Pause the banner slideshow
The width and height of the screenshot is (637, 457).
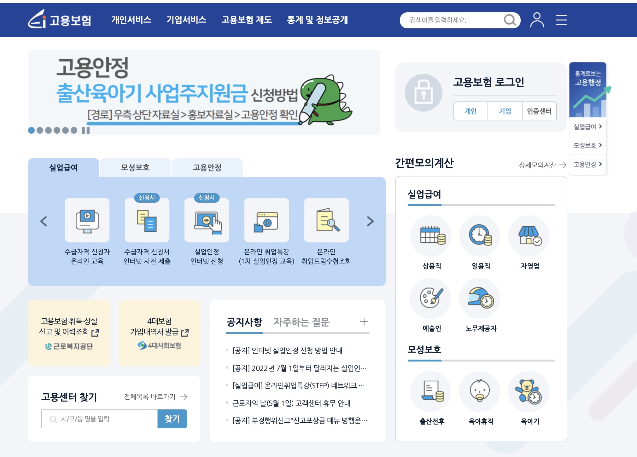pyautogui.click(x=86, y=130)
